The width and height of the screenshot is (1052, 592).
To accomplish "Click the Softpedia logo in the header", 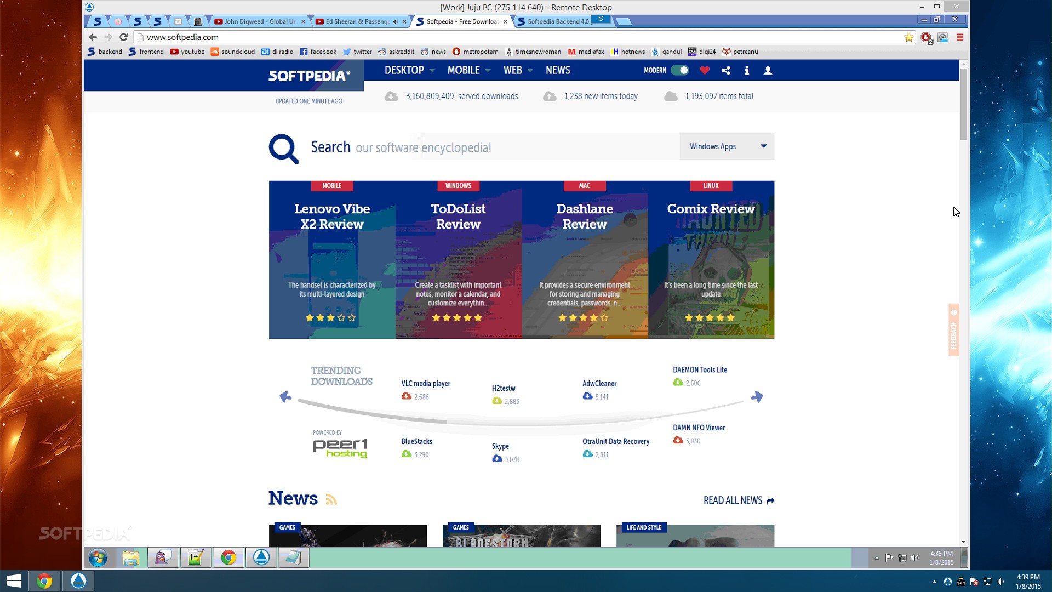I will point(309,76).
